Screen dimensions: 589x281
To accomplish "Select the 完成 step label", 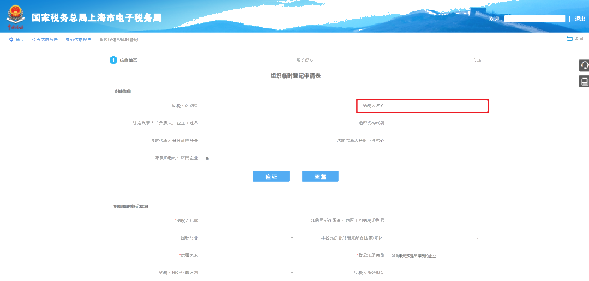I will point(477,61).
